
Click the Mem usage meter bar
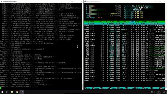point(105,14)
